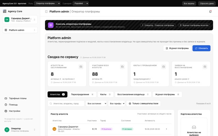Click the 8 / 9 участники value
Viewport: 218px width, 136px height.
(94, 129)
